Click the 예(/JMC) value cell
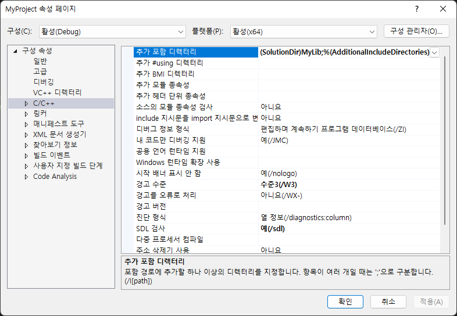This screenshot has width=457, height=316. click(x=349, y=140)
